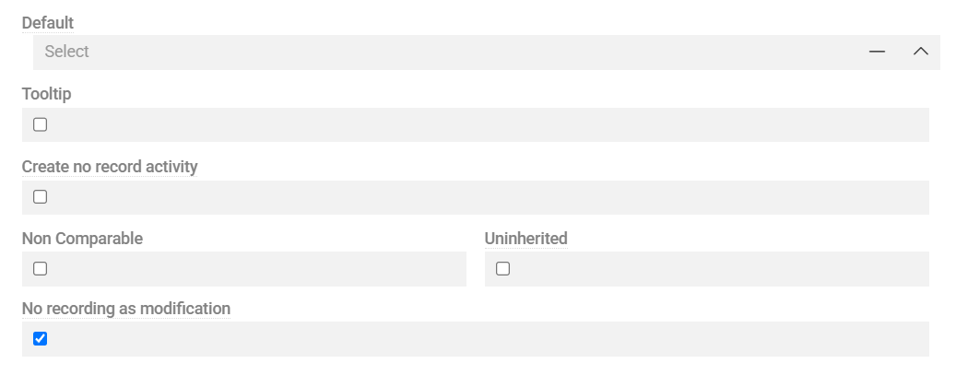The image size is (956, 375).
Task: Check the Create no record activity box
Action: (x=40, y=196)
